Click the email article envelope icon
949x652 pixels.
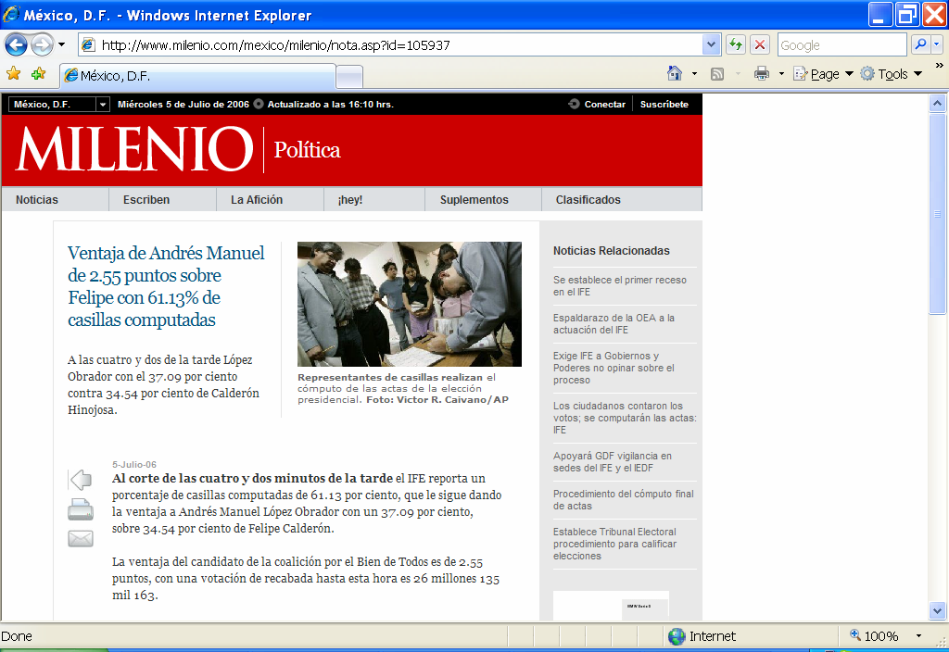(81, 538)
